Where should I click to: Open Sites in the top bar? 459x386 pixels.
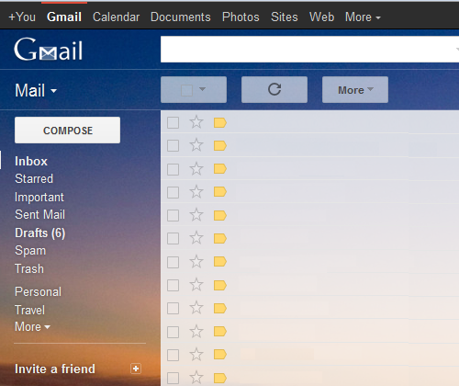pyautogui.click(x=285, y=17)
